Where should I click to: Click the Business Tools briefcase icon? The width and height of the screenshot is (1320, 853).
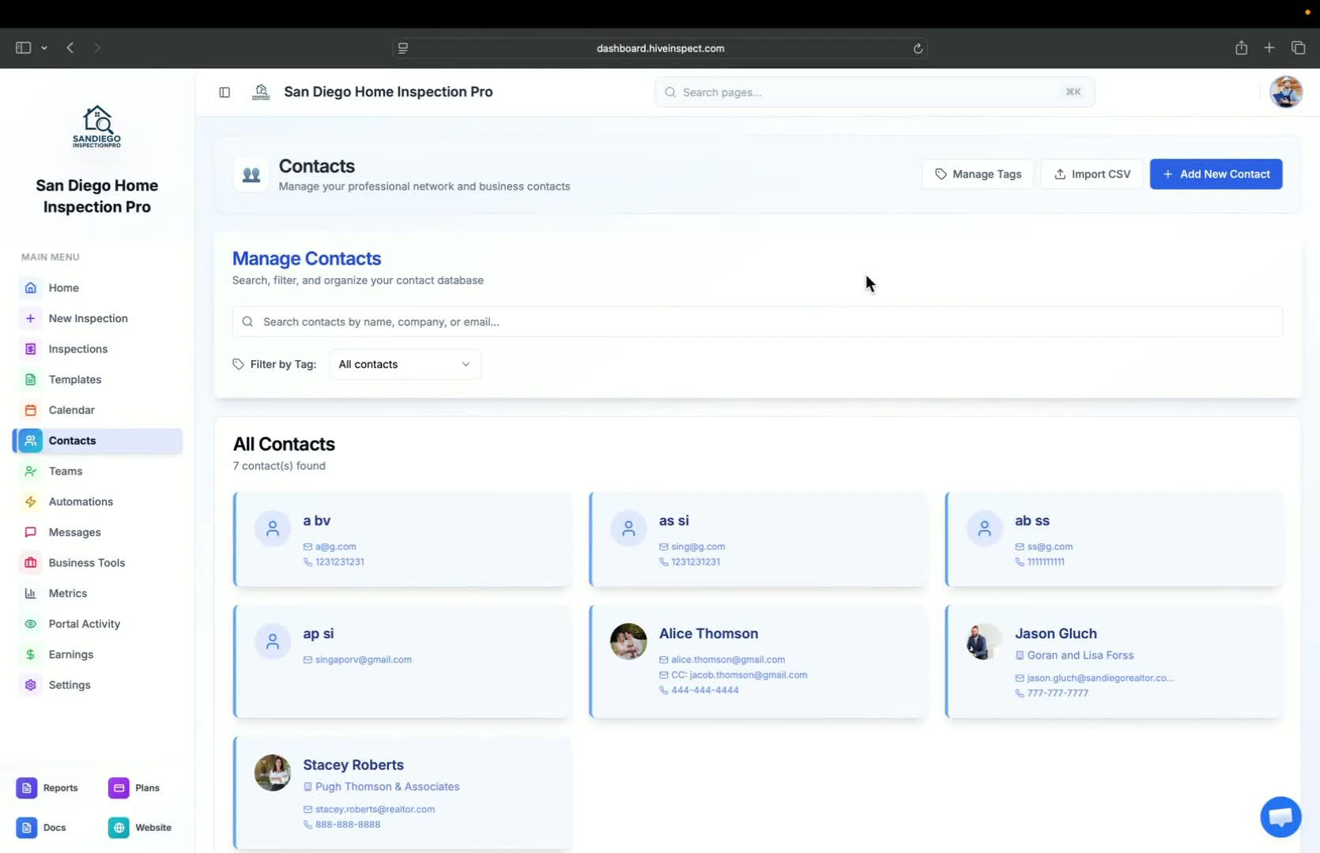click(x=30, y=563)
